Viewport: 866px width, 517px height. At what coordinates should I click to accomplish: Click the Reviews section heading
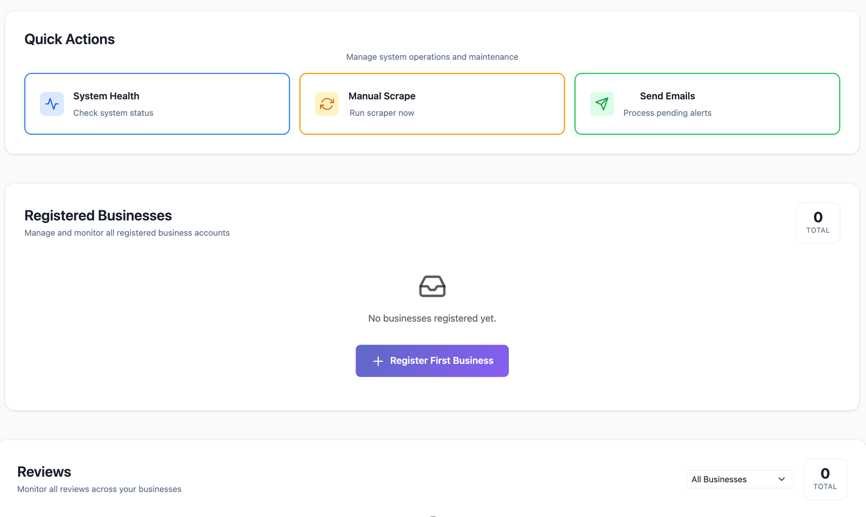44,472
